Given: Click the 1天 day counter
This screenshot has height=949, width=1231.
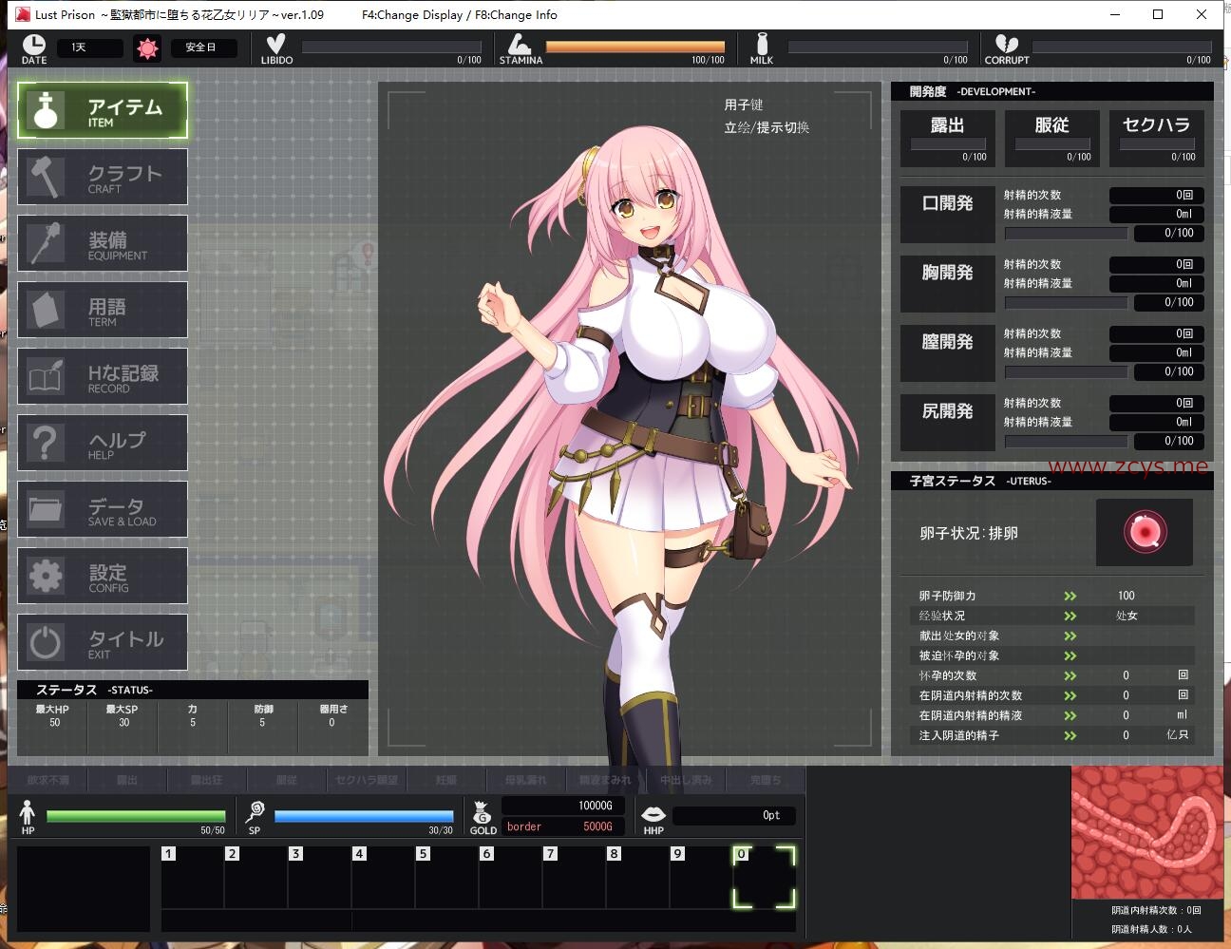Looking at the screenshot, I should tap(90, 47).
